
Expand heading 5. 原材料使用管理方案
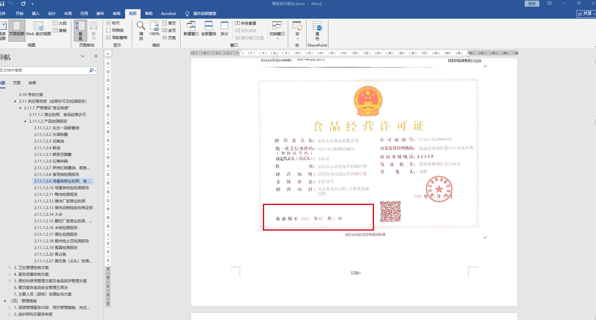[x=10, y=281]
